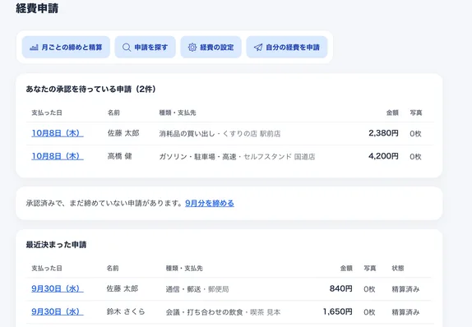Open the 月ごとの締めと精算 button

66,47
